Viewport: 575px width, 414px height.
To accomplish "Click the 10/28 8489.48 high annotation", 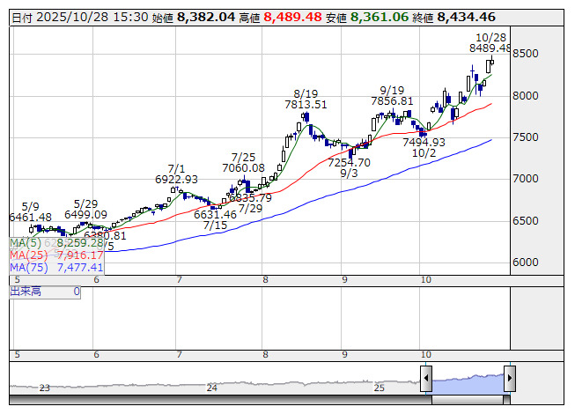I will pyautogui.click(x=490, y=43).
